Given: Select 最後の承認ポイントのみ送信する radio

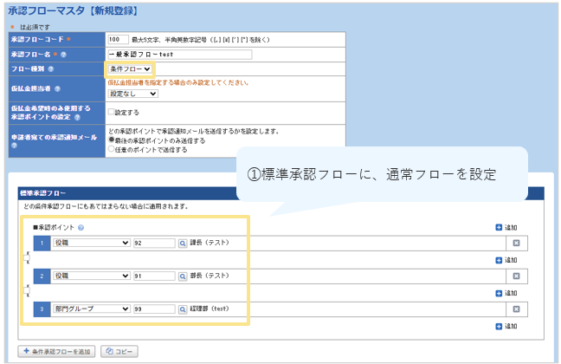Looking at the screenshot, I should 112,140.
